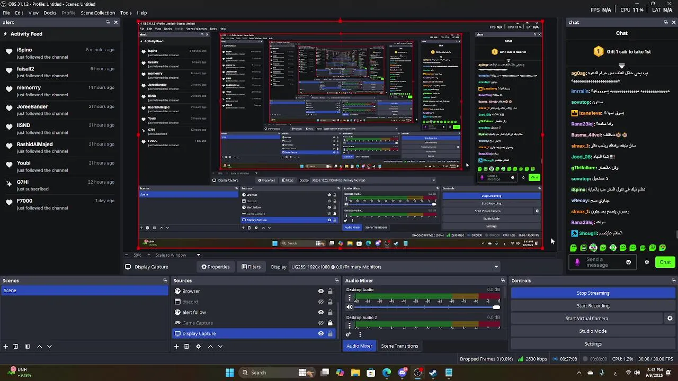678x381 pixels.
Task: Open Desktop Audio 2 three-dot options menu
Action: tap(349, 325)
